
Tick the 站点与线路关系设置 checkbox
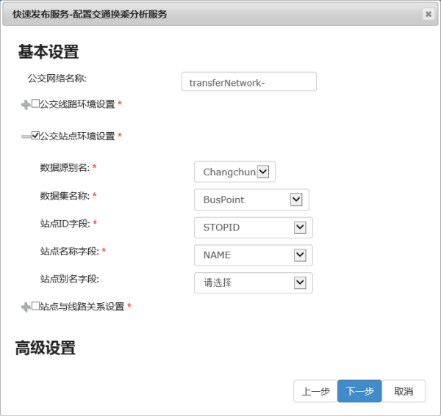[35, 306]
